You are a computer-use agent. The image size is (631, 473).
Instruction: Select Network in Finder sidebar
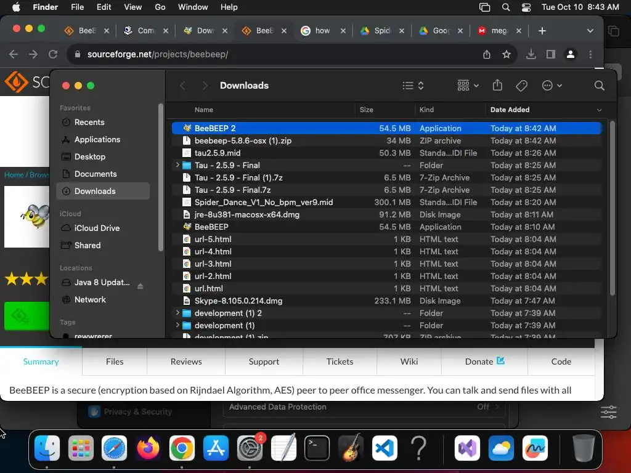(x=103, y=300)
